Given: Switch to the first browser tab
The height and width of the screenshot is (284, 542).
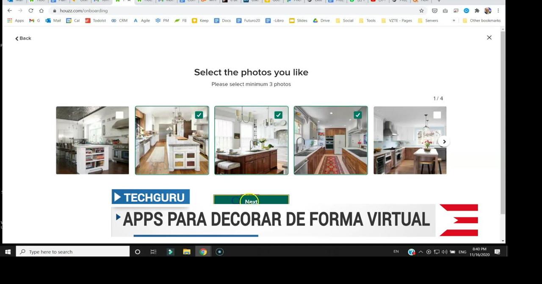Looking at the screenshot, I should pos(16,1).
